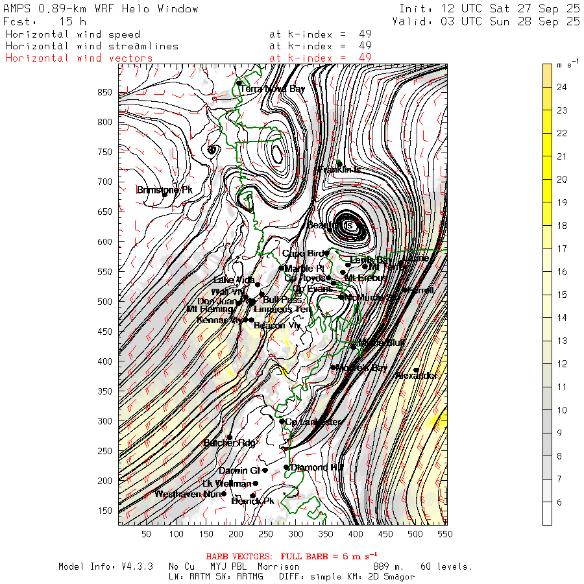Click the black dot marker at Butcher Rdg
Screen dimensions: 584x584
(230, 437)
